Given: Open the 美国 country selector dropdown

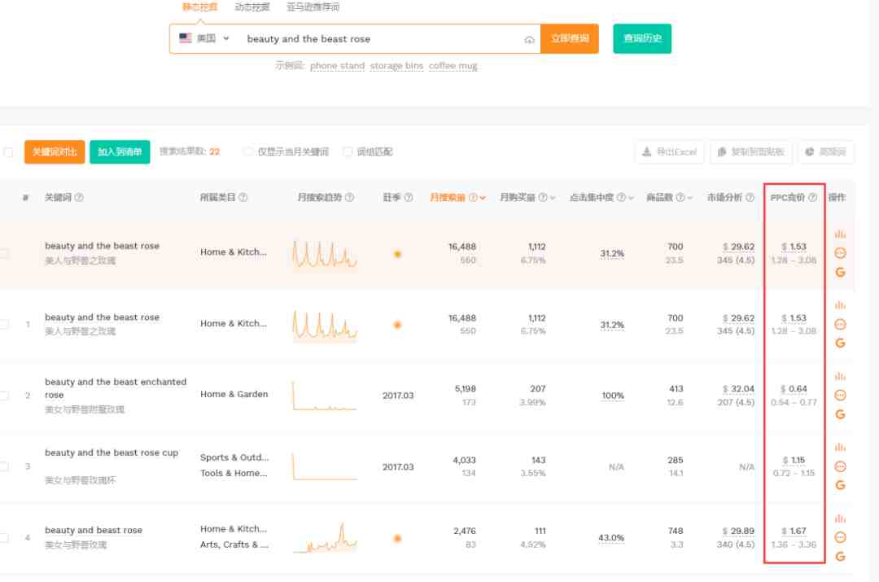Looking at the screenshot, I should [204, 38].
